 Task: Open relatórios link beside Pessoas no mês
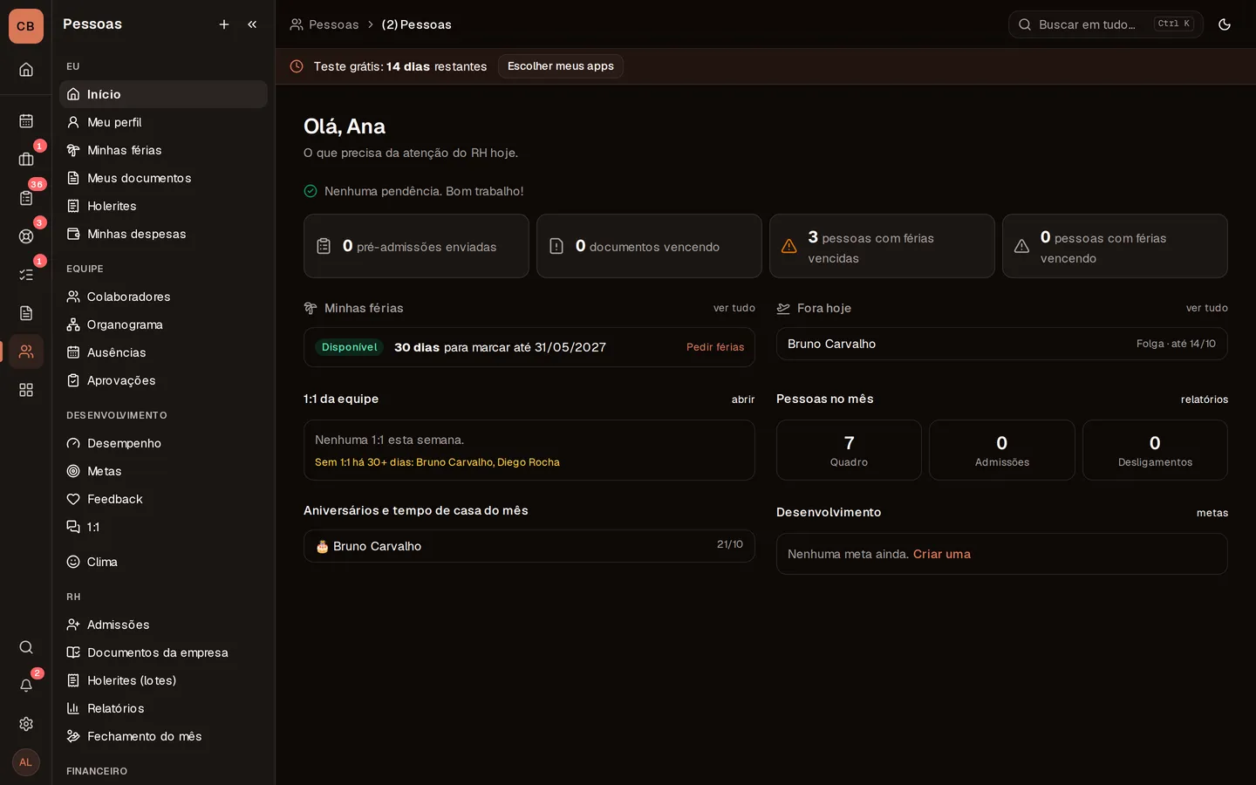point(1205,399)
